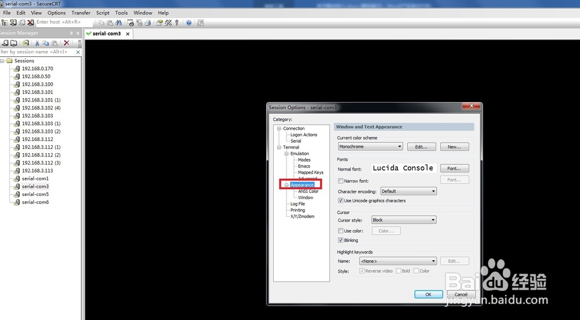Screen dimensions: 580x320
Task: Click the main toolbar Paste icon
Action: (x=110, y=23)
